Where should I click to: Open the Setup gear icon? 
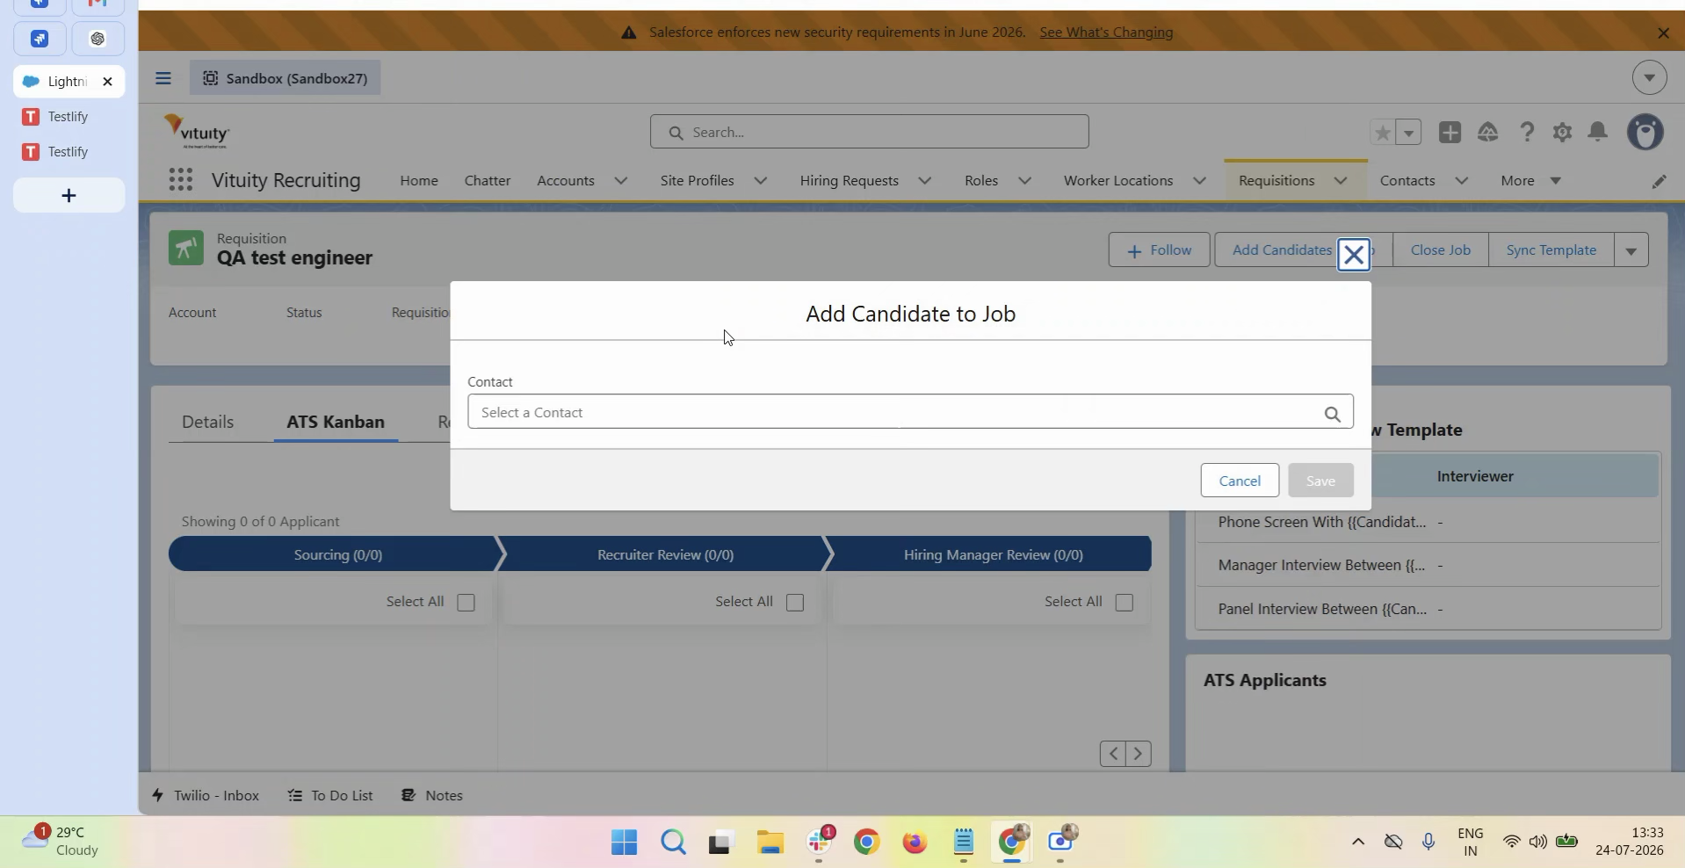pos(1562,132)
